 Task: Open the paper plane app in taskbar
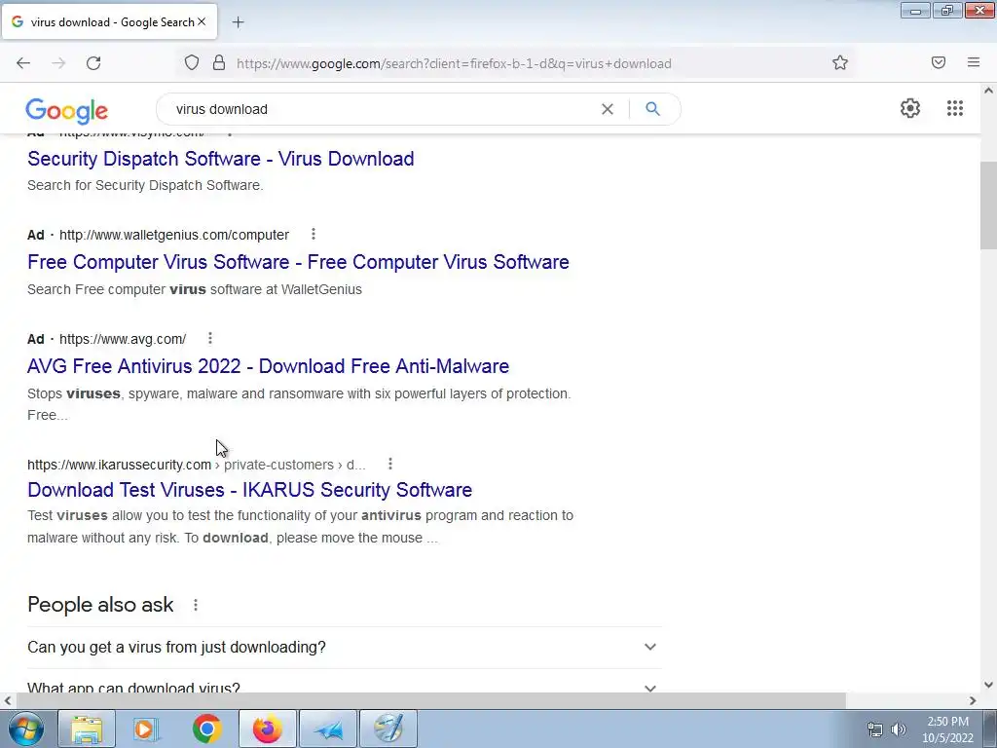tap(328, 729)
